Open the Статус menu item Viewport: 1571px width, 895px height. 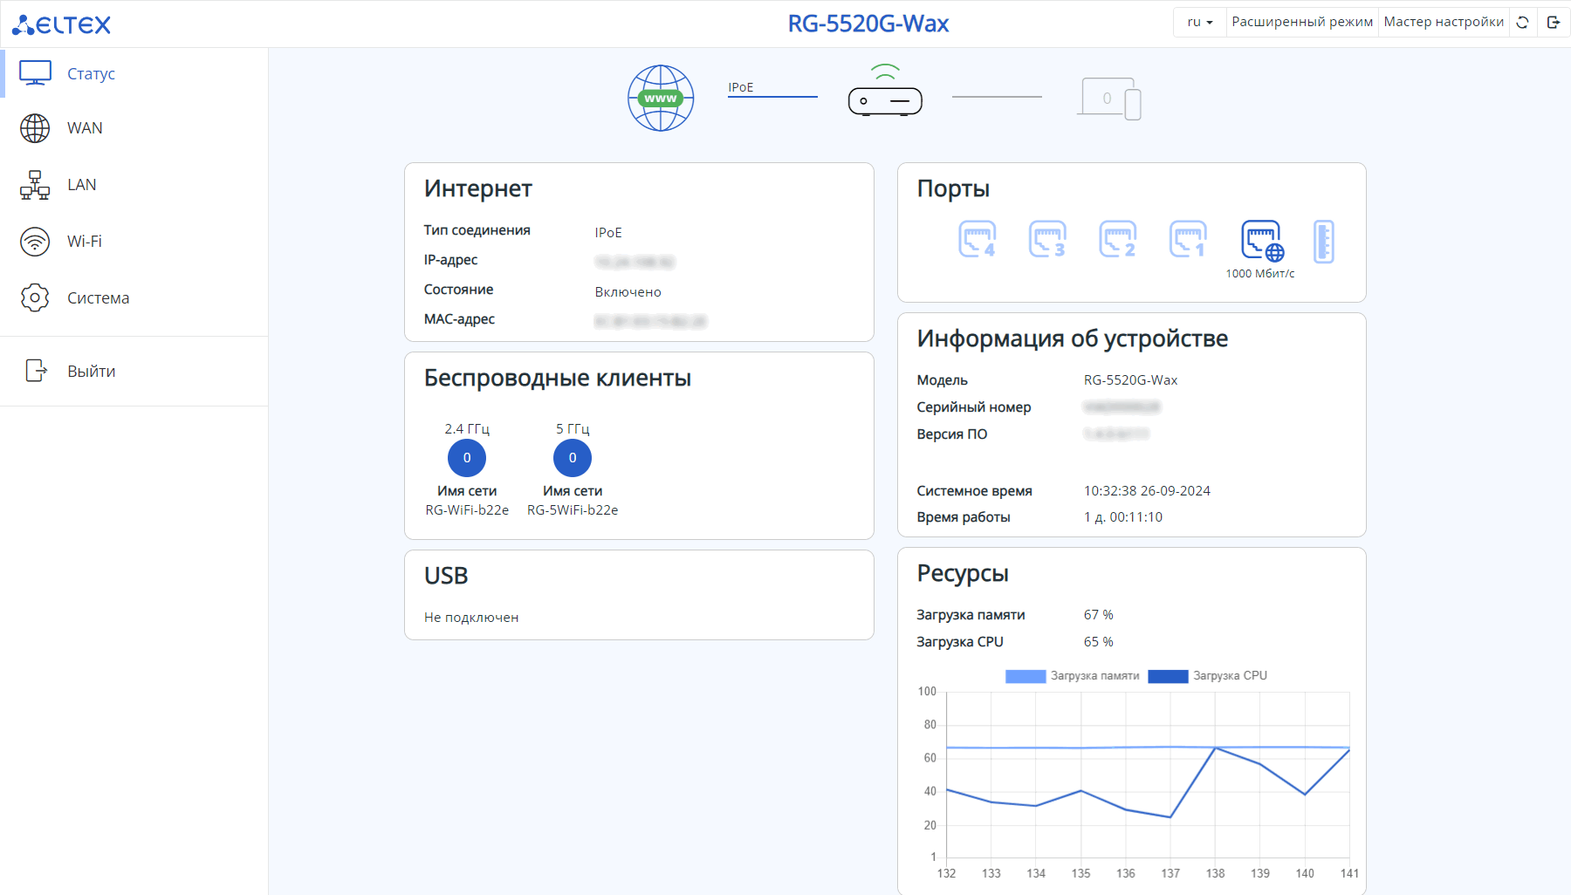91,74
